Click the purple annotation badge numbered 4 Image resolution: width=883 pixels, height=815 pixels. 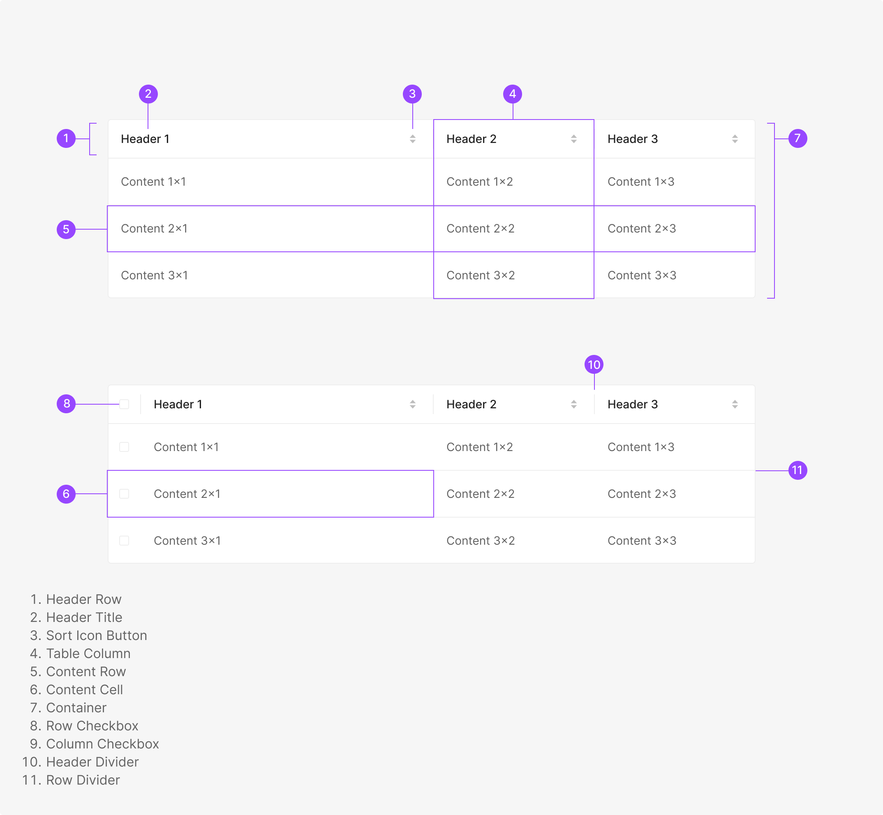pos(512,94)
